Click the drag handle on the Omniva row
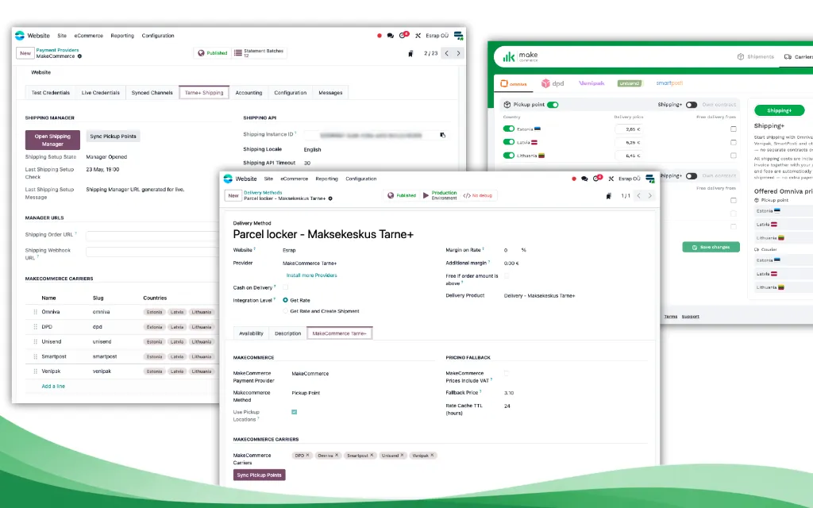 (x=35, y=312)
